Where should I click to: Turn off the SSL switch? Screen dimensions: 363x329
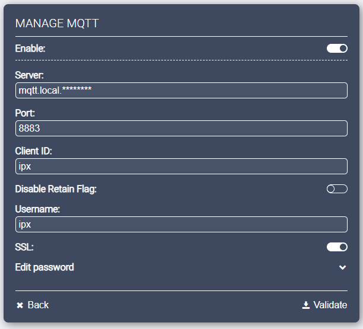click(x=337, y=247)
